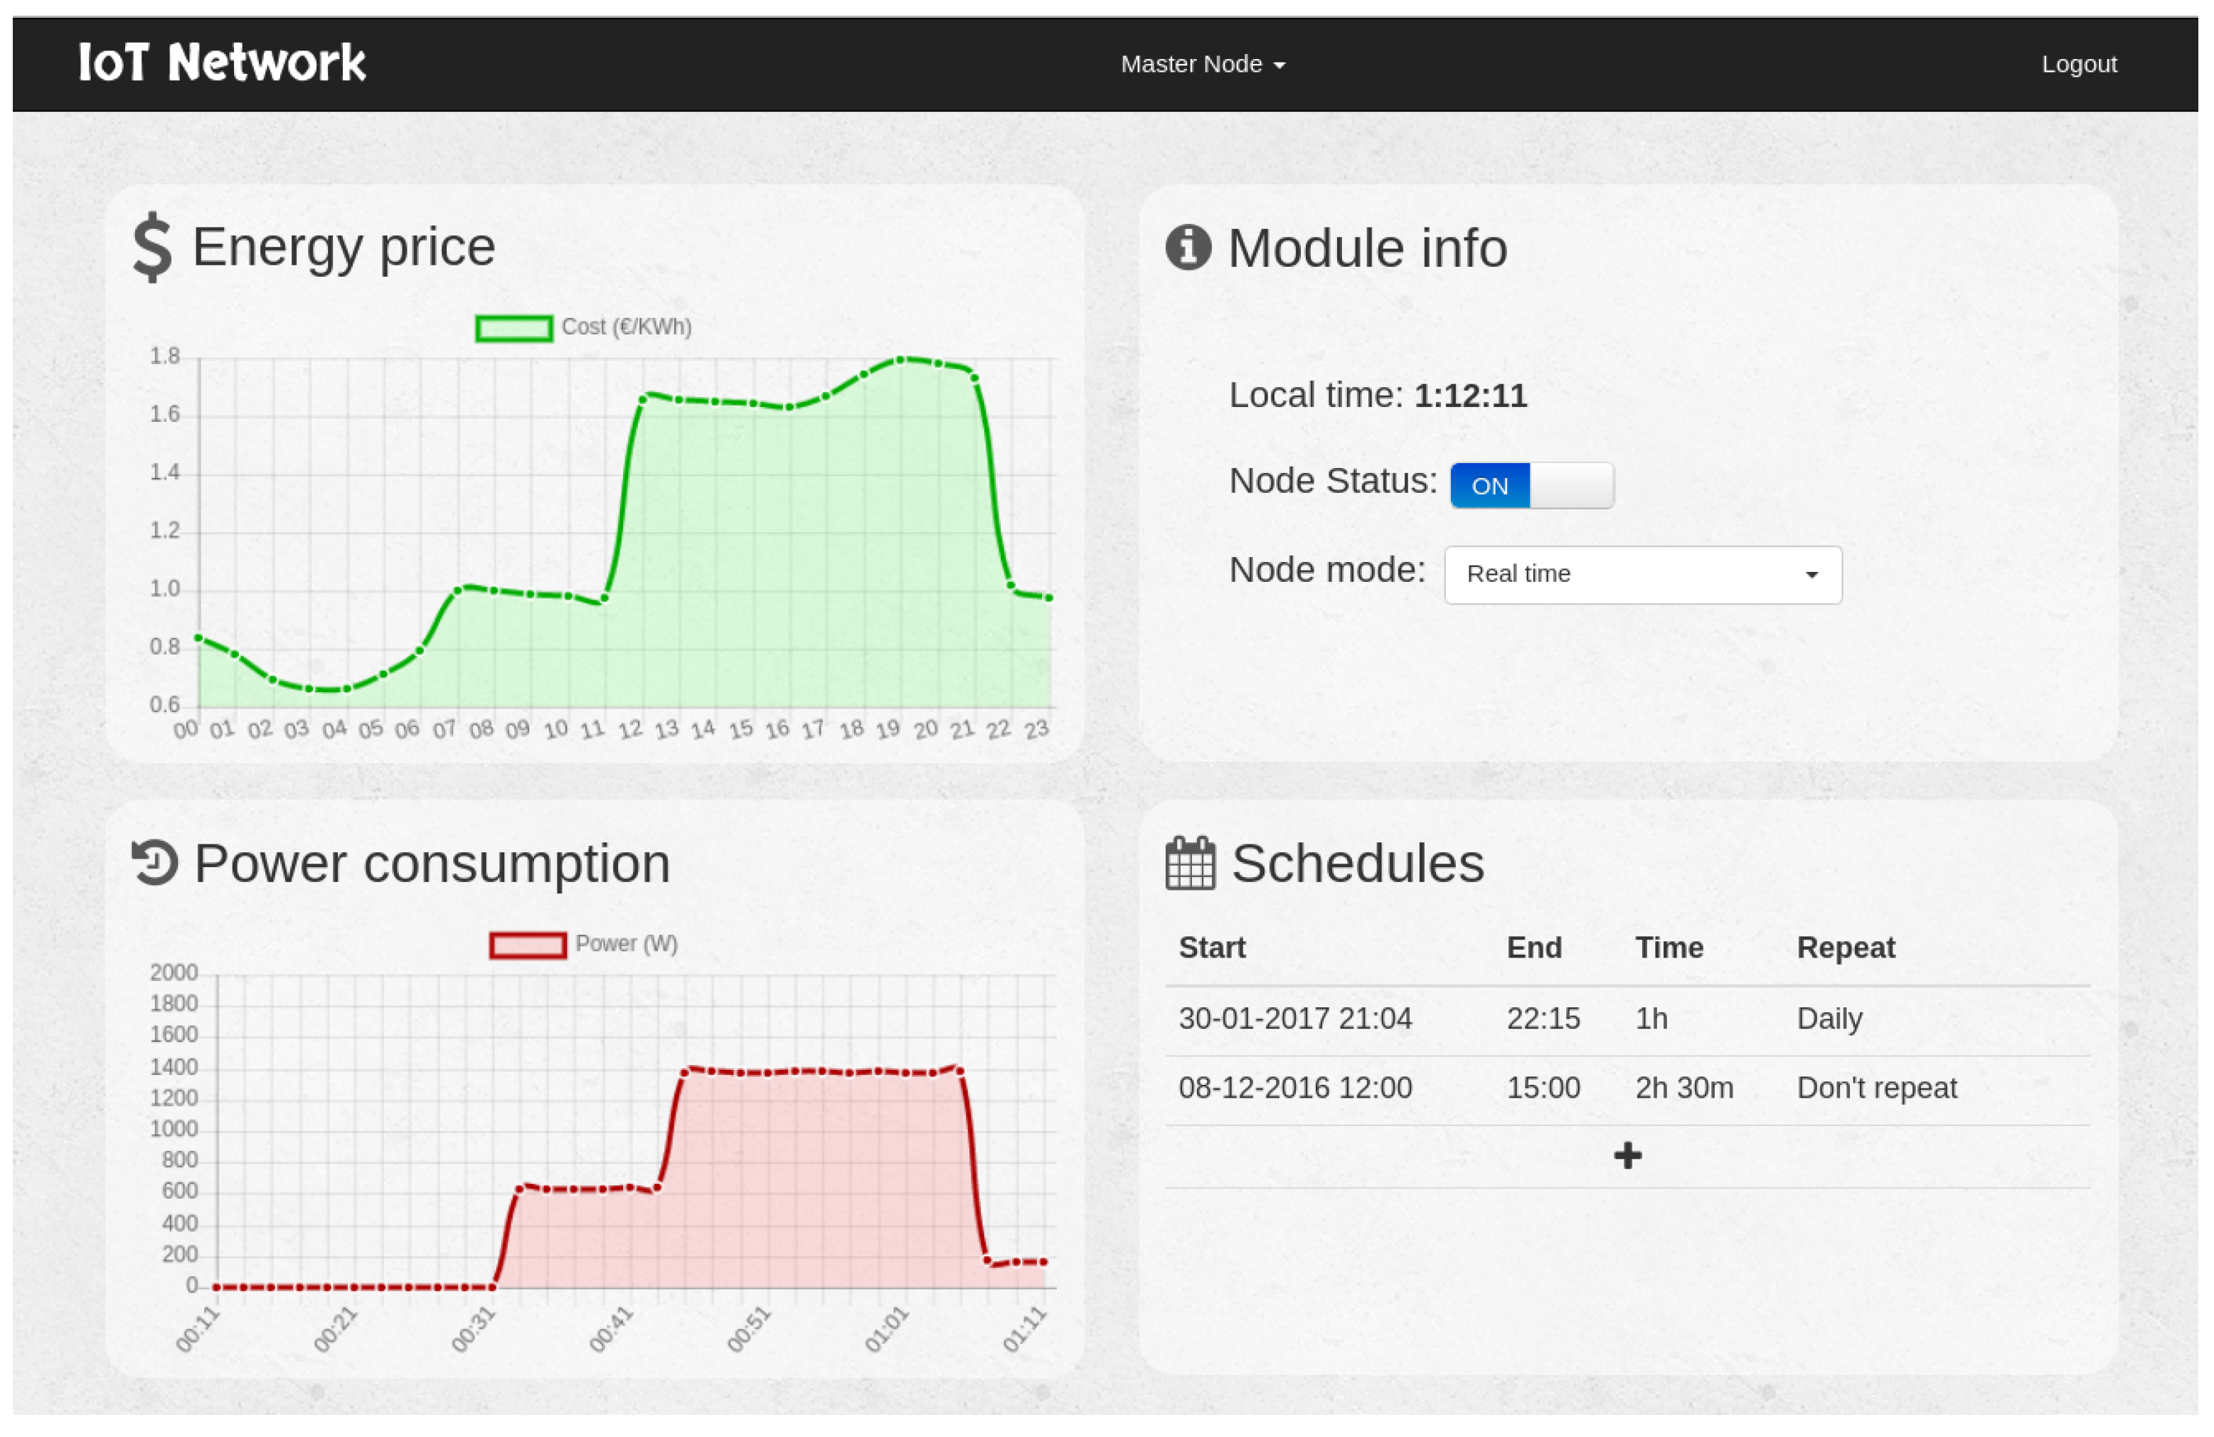The height and width of the screenshot is (1437, 2214).
Task: Click the Energy price heading text
Action: pyautogui.click(x=344, y=248)
